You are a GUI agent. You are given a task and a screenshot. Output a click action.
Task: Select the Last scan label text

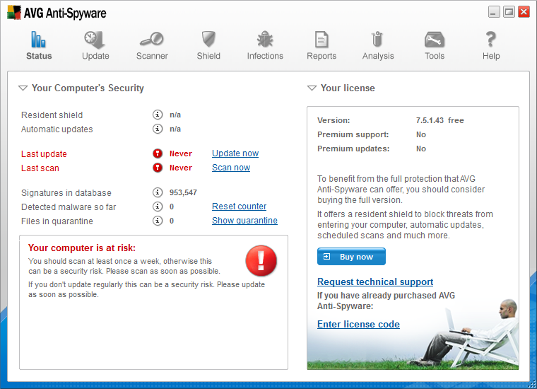click(x=40, y=168)
